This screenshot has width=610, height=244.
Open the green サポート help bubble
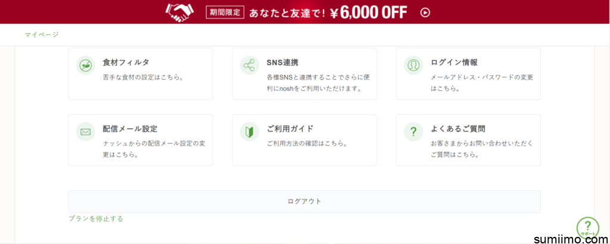click(587, 227)
